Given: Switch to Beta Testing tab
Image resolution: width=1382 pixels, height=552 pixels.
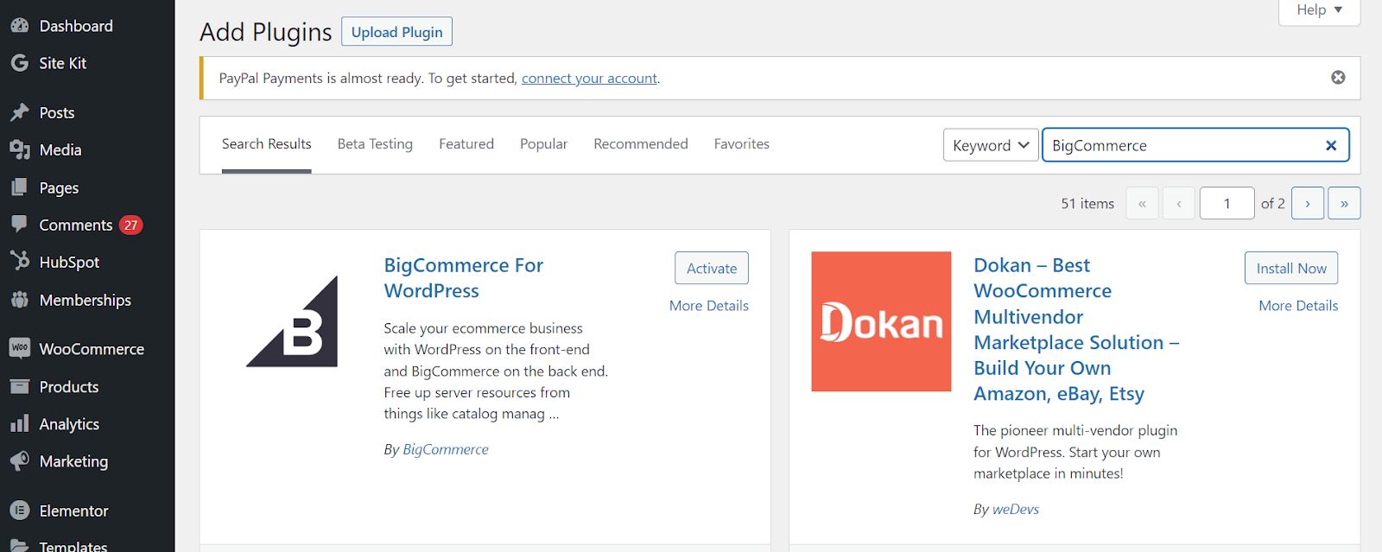Looking at the screenshot, I should pos(375,144).
